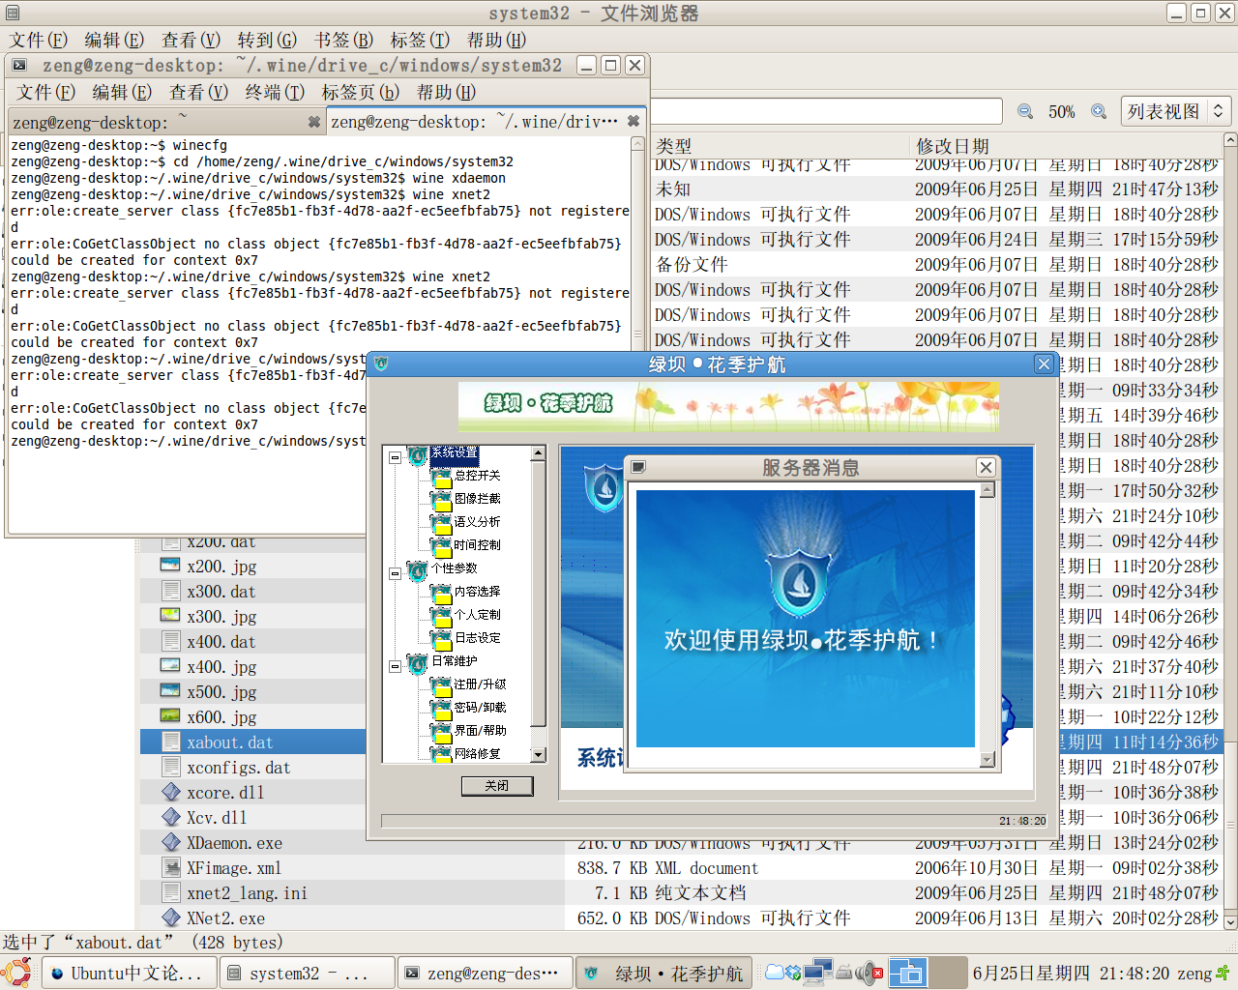Open 界面/帮助 folder icon in tree
Screen dimensions: 1238x990
(x=442, y=732)
